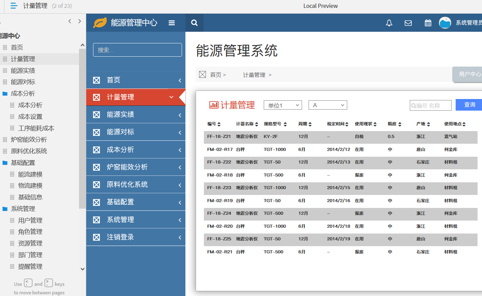
Task: Sort table by 检定时间 column arrows
Action: [x=347, y=124]
